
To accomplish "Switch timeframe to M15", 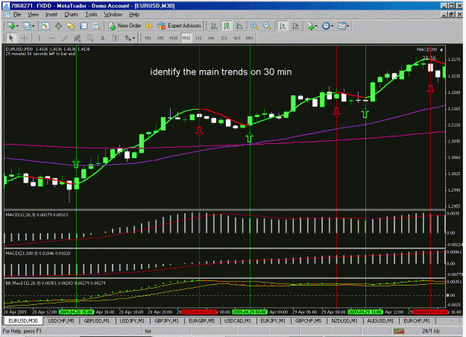I will coord(173,38).
